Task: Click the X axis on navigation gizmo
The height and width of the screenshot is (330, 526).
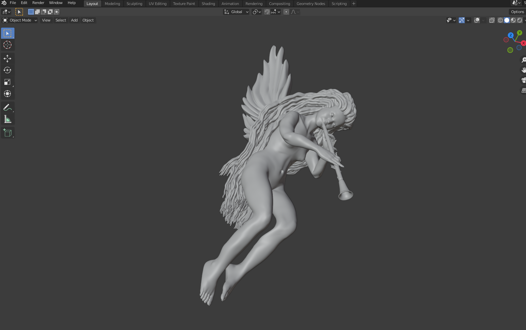Action: point(523,43)
